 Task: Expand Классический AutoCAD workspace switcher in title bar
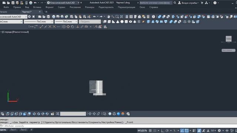click(78, 3)
